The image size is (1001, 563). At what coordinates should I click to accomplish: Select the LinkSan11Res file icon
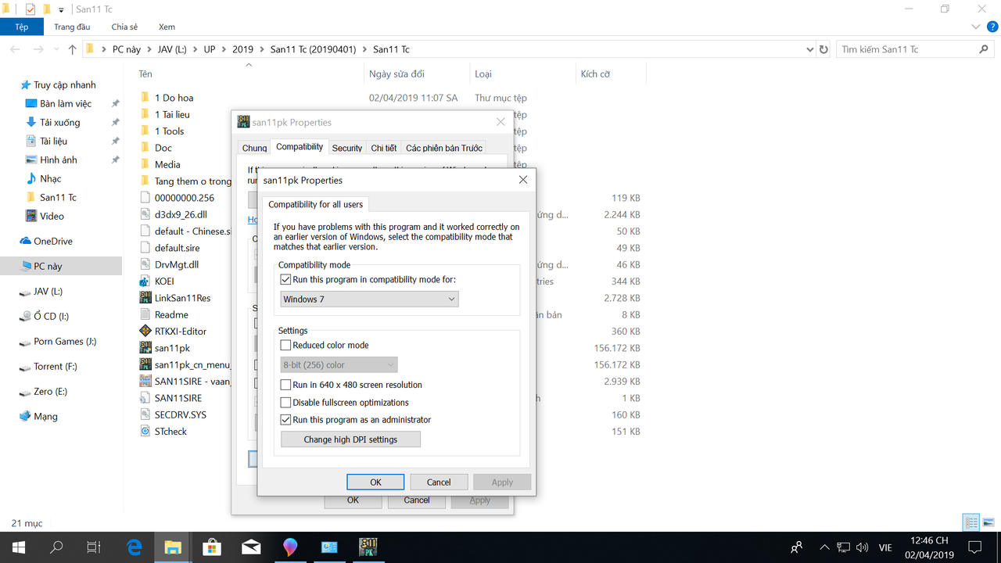point(145,297)
